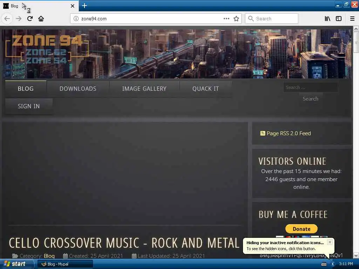Click the calendar icon beside Created
The width and height of the screenshot is (359, 269).
point(65,256)
